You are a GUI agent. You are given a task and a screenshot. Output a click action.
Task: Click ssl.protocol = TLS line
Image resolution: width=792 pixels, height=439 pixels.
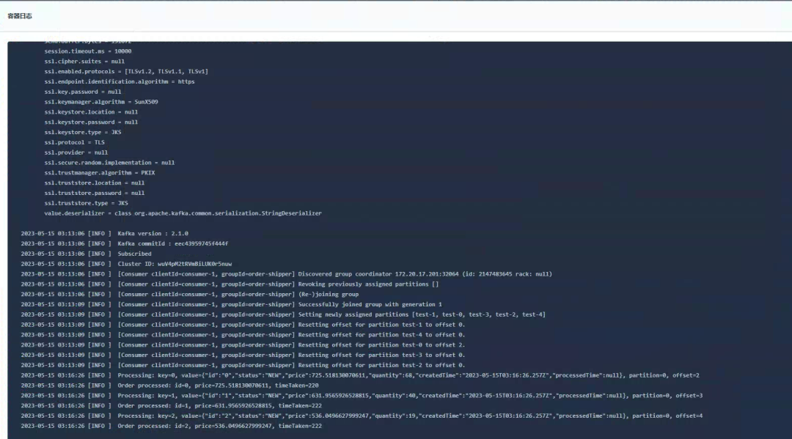click(74, 142)
